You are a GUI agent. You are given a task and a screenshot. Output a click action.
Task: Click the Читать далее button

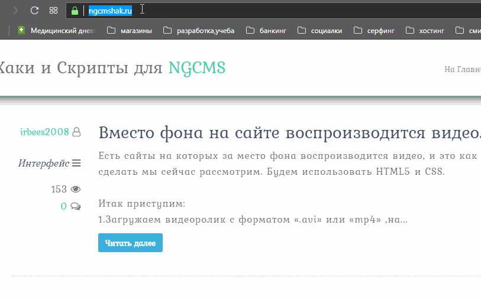[130, 243]
